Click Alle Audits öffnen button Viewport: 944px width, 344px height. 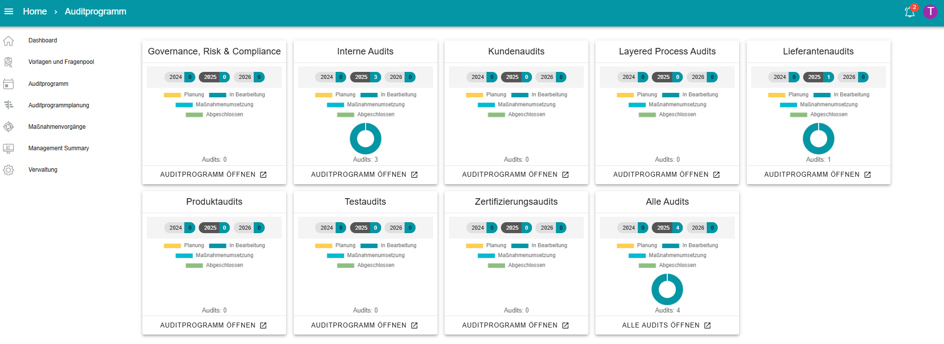pyautogui.click(x=667, y=326)
